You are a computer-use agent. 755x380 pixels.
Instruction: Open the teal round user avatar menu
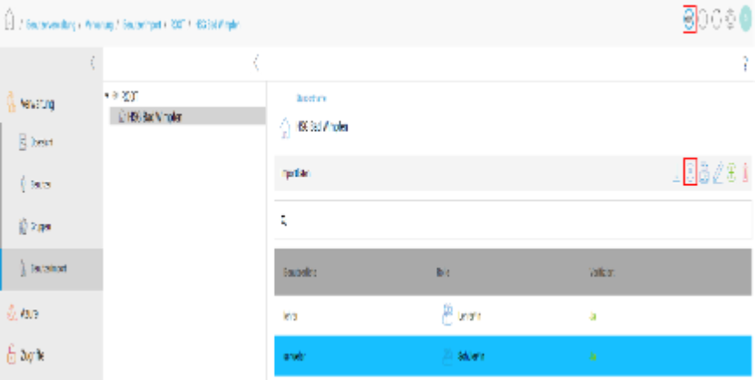click(745, 20)
